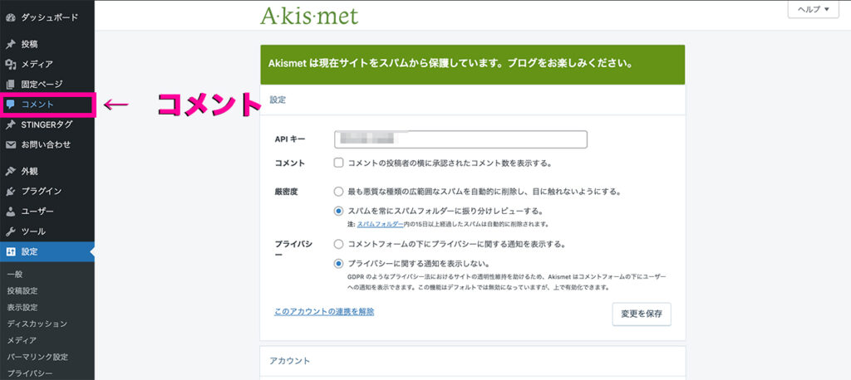The image size is (851, 380).
Task: Open the Plugins plug icon
Action: coord(10,192)
